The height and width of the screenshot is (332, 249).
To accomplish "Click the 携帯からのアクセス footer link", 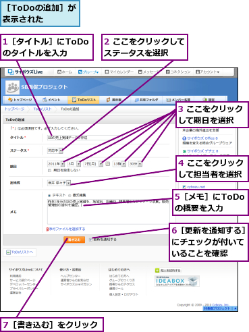I will (x=122, y=284).
